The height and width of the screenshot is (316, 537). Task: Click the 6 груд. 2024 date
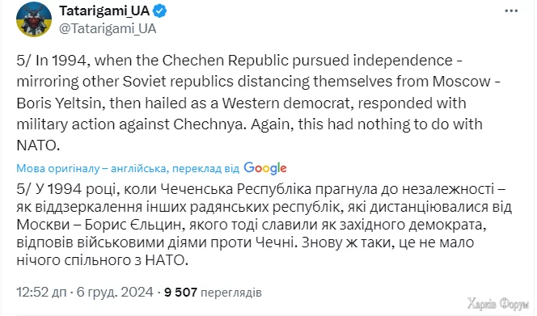[115, 292]
